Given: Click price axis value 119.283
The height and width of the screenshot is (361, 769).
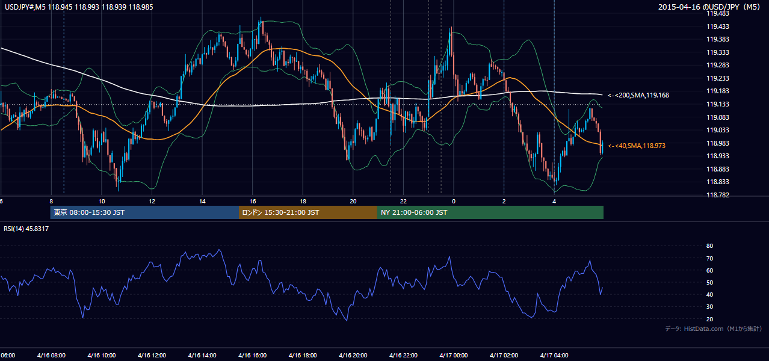Looking at the screenshot, I should coord(717,66).
